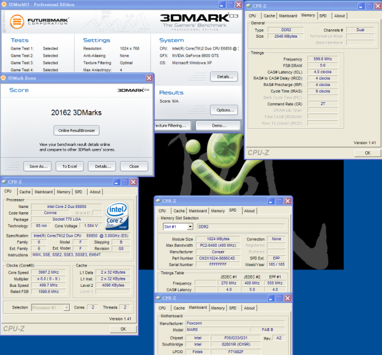Select About tab in CPU-Z Mainboard window
382x355 pixels.
tap(249, 308)
